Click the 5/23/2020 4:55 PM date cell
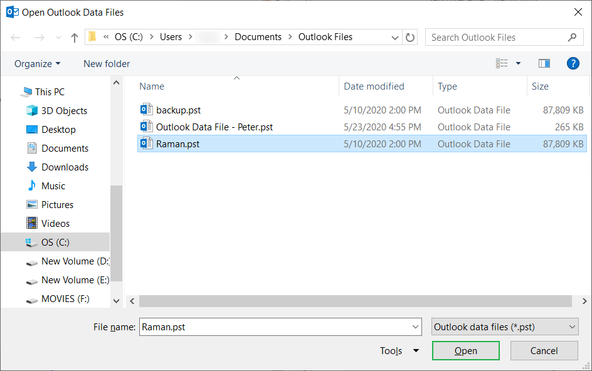This screenshot has height=371, width=592. pos(382,127)
